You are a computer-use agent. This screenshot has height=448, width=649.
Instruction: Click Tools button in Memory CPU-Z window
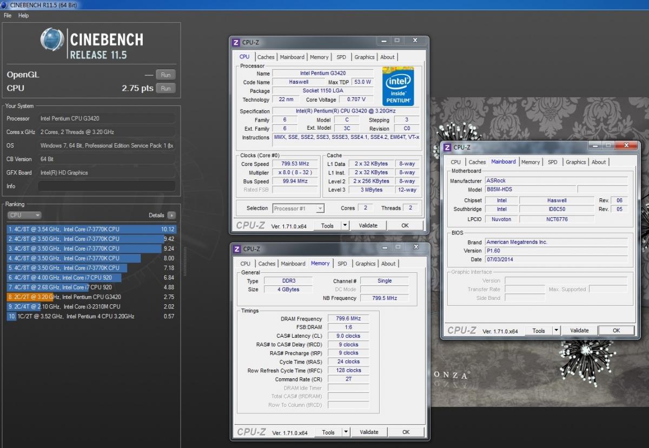328,432
